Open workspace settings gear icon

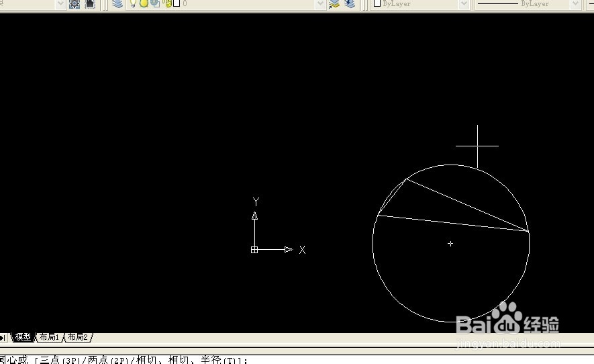click(75, 4)
